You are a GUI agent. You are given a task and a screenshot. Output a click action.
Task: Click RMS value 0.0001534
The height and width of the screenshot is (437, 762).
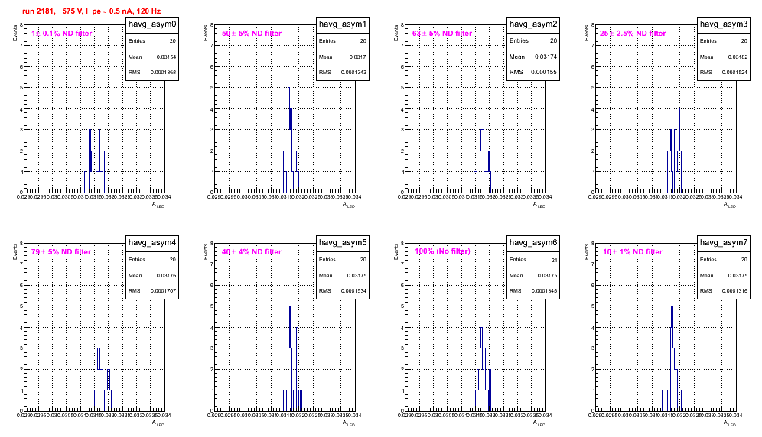[x=353, y=291]
